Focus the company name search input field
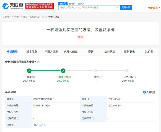Viewport: 161px width, 132px height. click(x=87, y=8)
